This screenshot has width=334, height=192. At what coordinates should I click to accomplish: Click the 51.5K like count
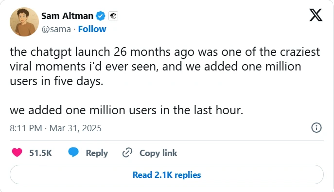click(x=40, y=153)
